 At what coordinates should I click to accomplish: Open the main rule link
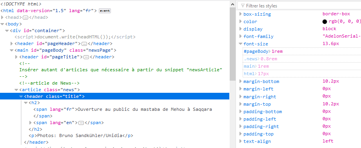click(249, 66)
